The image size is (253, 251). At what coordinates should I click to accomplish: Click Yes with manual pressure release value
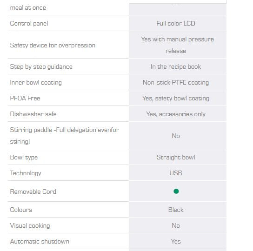coord(177,45)
